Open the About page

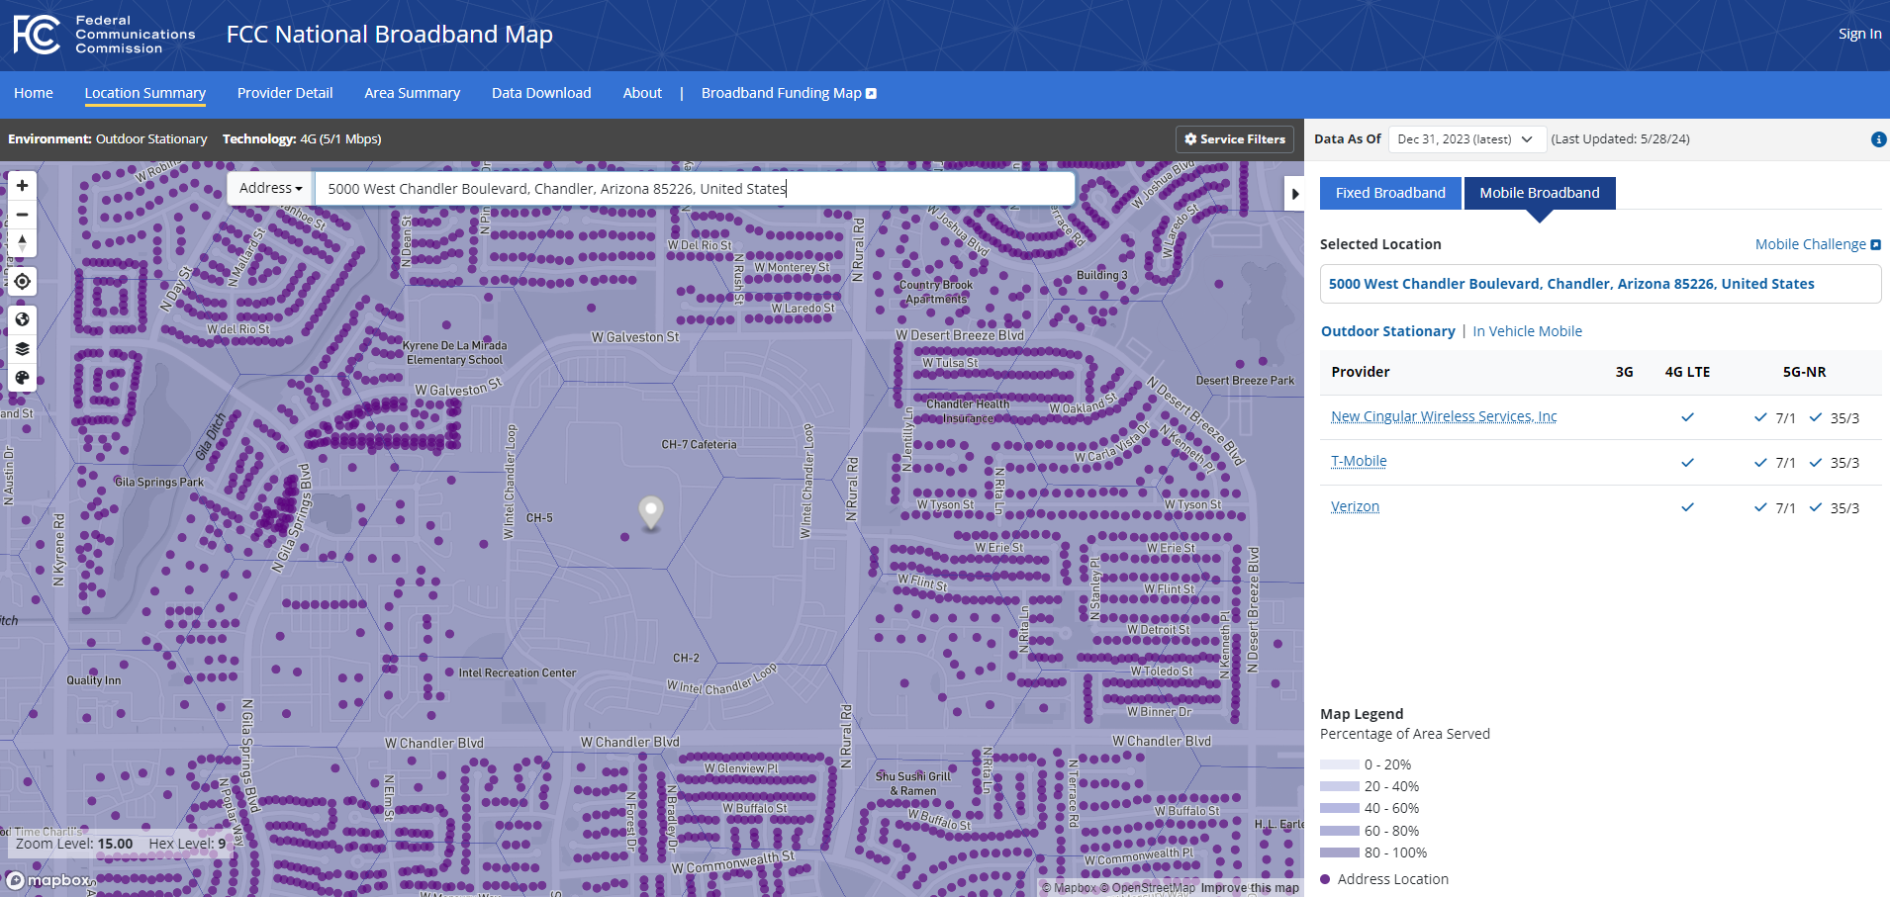click(642, 93)
